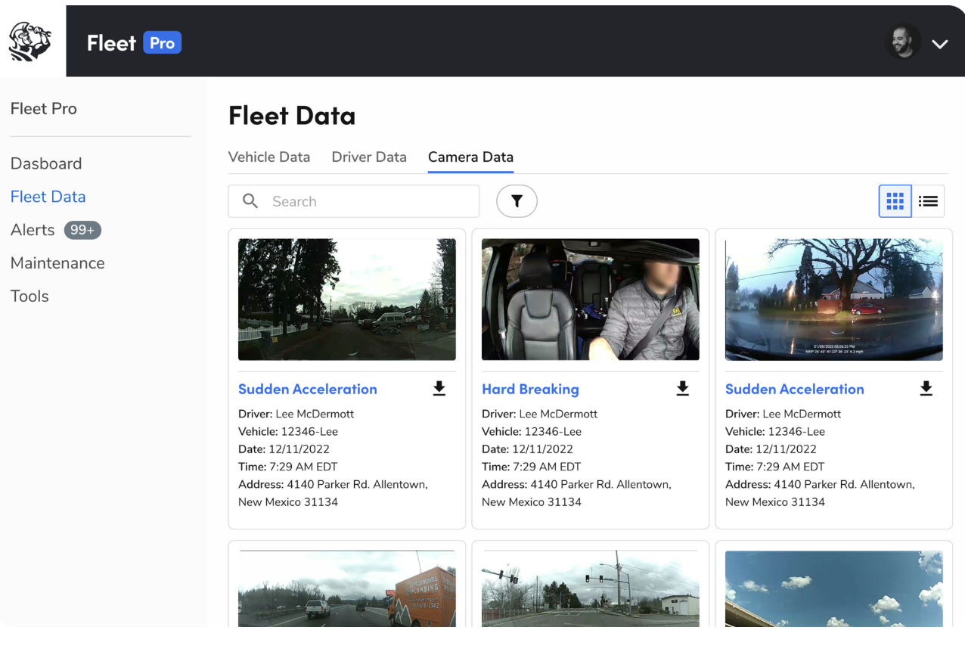The image size is (965, 652).
Task: Go to Dasboard in the sidebar
Action: pyautogui.click(x=46, y=163)
